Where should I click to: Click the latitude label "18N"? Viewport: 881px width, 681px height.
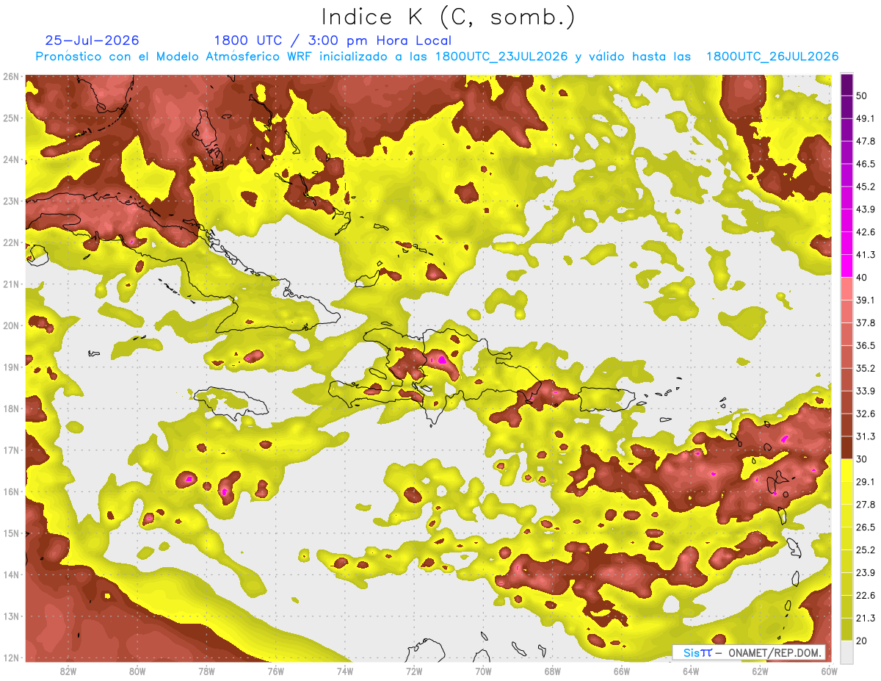tap(11, 408)
